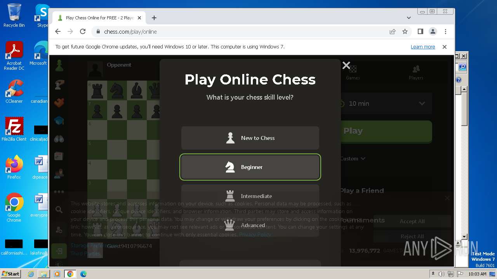497x279 pixels.
Task: Open the More three-dots sidebar icon
Action: pos(59,192)
